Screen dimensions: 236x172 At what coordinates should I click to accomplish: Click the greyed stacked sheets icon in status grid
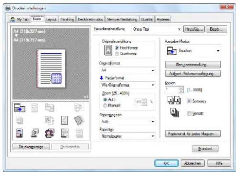(19, 120)
